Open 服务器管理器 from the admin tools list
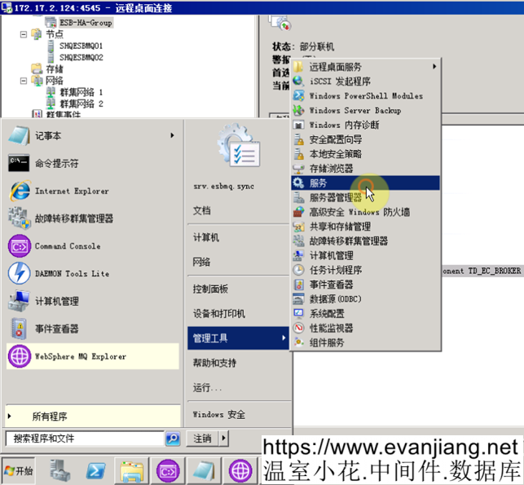Image resolution: width=524 pixels, height=485 pixels. (336, 197)
